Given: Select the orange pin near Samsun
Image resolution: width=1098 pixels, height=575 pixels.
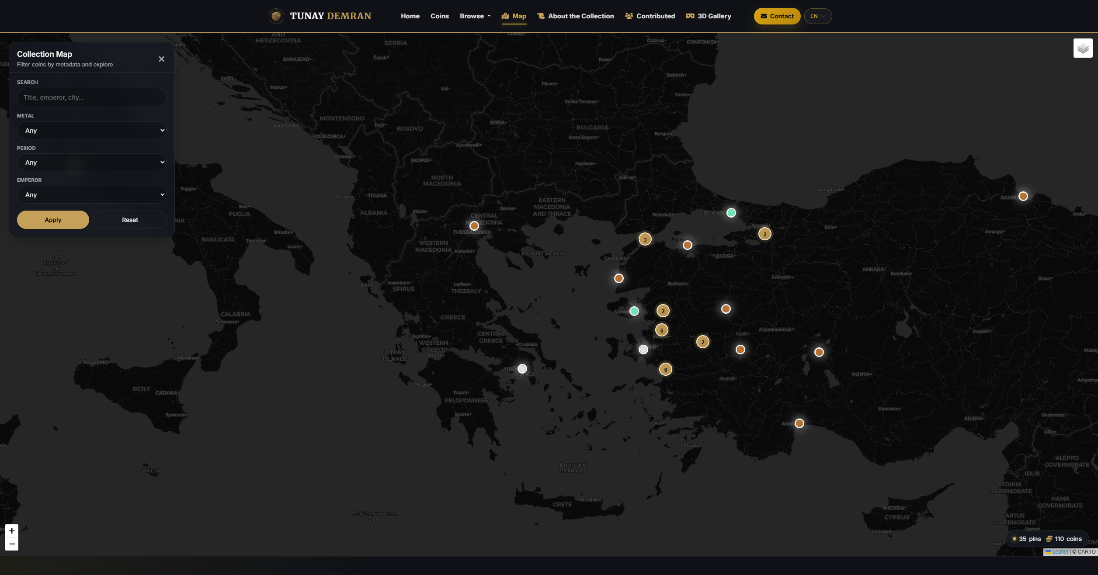Looking at the screenshot, I should click(x=1023, y=196).
